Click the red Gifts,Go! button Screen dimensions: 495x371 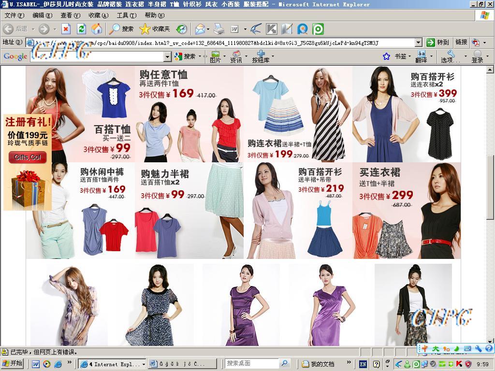[28, 157]
